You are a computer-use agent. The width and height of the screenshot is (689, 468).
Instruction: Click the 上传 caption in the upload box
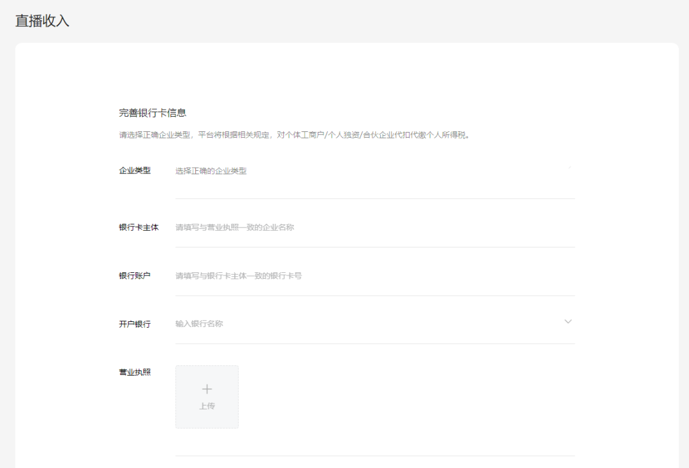pyautogui.click(x=207, y=406)
